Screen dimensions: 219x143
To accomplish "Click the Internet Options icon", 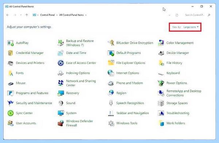I will coord(111,73).
